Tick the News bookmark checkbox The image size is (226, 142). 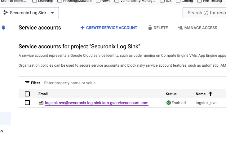pyautogui.click(x=98, y=1)
